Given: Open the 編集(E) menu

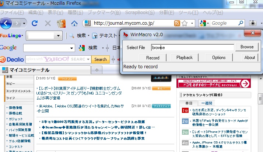Looking at the screenshot, I should point(36,13).
